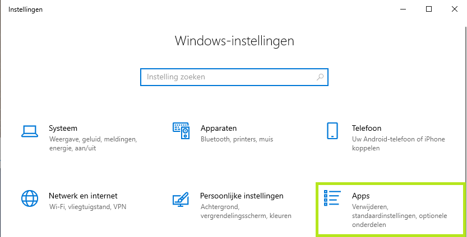Open Apps via its list icon
This screenshot has height=237, width=467.
pos(331,198)
